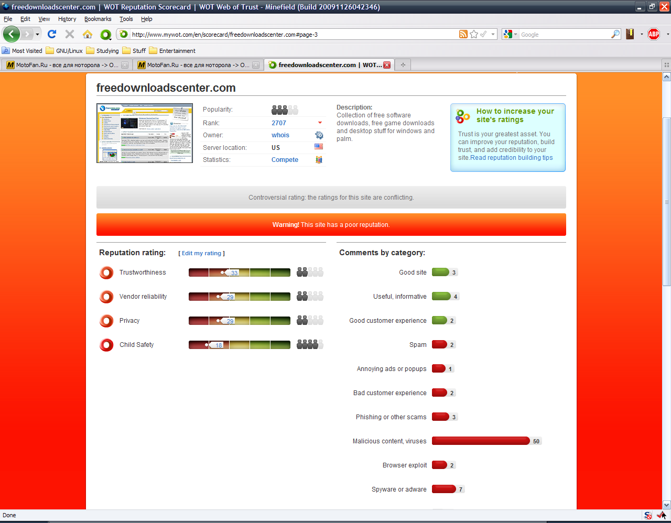The height and width of the screenshot is (523, 671).
Task: Click the Vendor reliability red ring icon
Action: 106,297
